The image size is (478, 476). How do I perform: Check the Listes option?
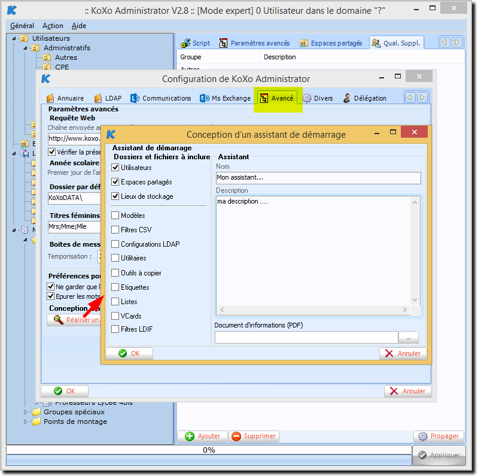point(115,302)
